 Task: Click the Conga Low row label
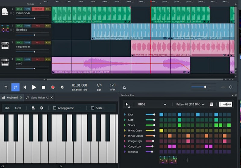[x=134, y=146]
